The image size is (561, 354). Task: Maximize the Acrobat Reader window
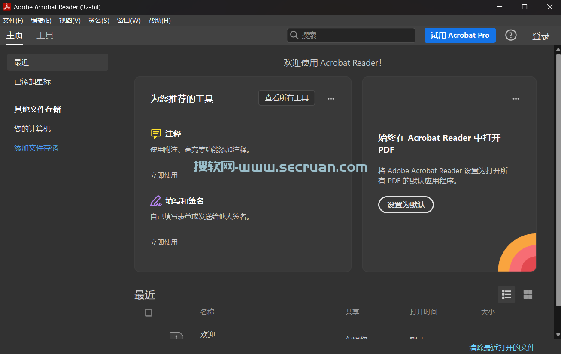(x=525, y=7)
